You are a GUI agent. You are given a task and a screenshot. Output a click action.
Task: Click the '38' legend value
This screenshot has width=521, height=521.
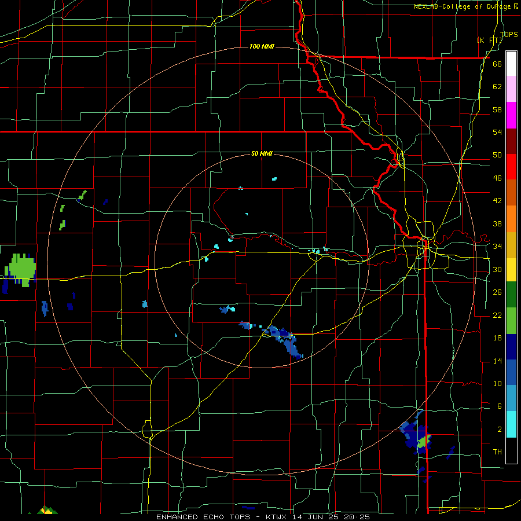pos(497,223)
